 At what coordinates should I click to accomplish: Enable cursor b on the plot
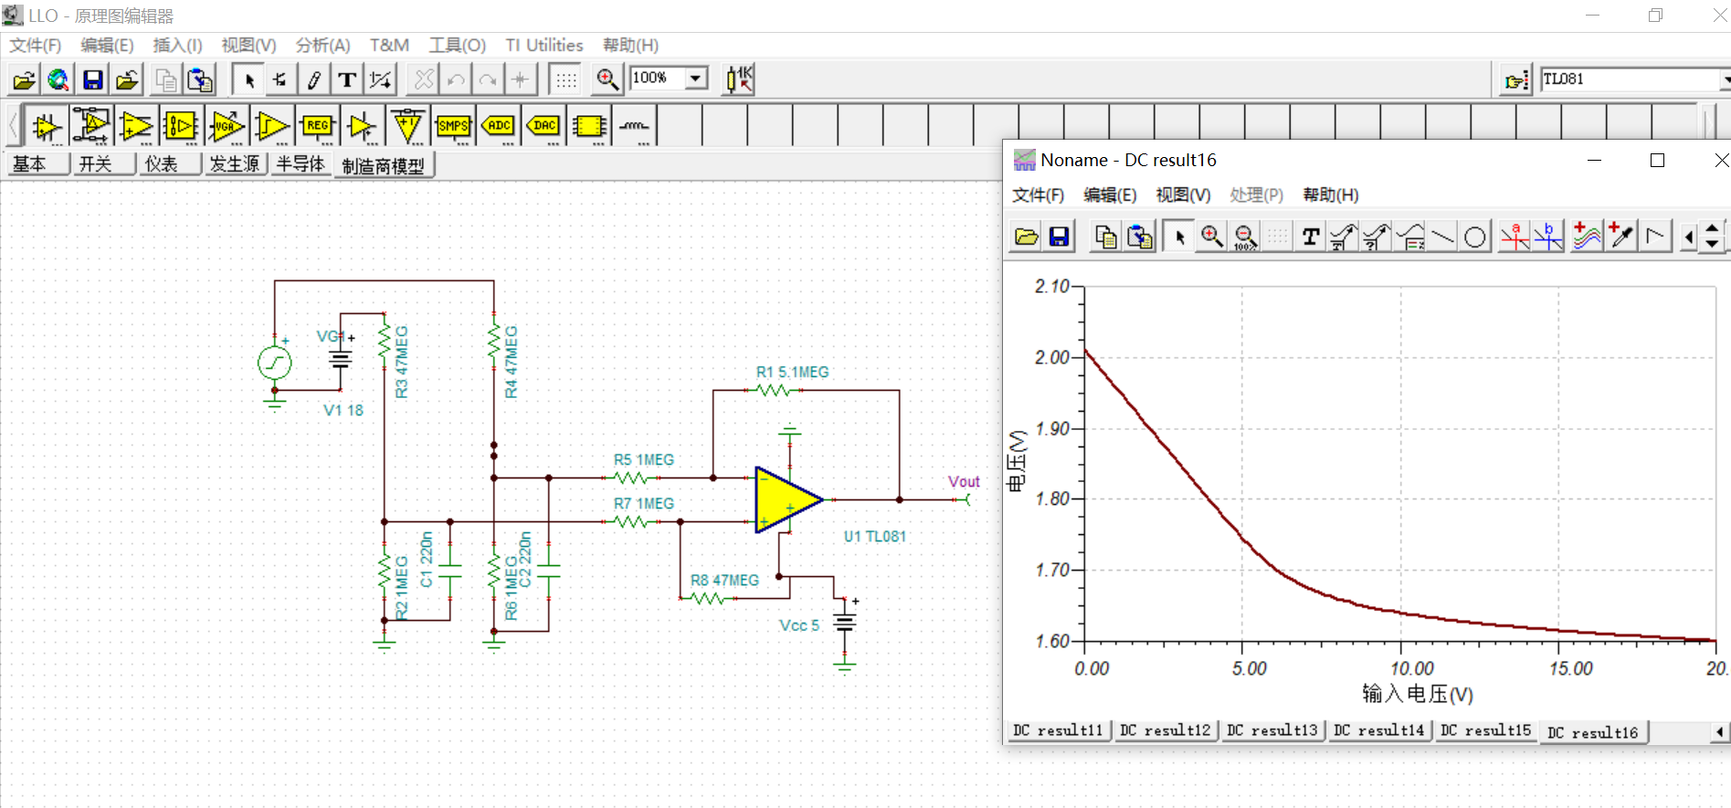[x=1548, y=237]
